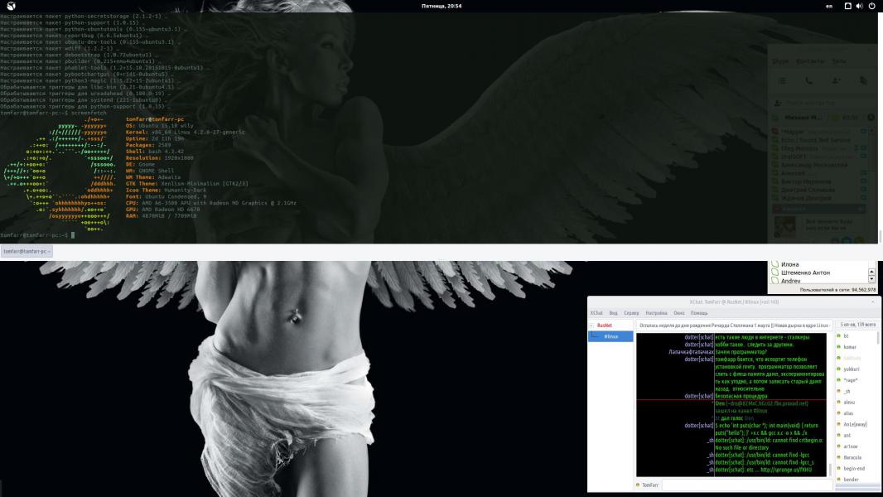Open the Сервер menu in XChat
The height and width of the screenshot is (497, 883).
point(631,313)
